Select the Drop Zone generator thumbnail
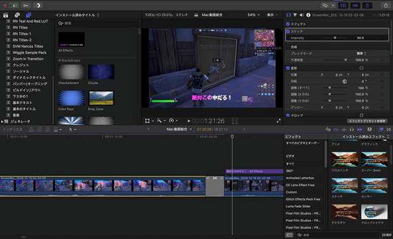Screen dimensions: 393x239 (101, 98)
